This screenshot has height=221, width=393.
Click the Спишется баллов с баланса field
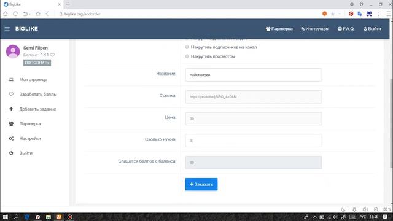[x=254, y=162]
